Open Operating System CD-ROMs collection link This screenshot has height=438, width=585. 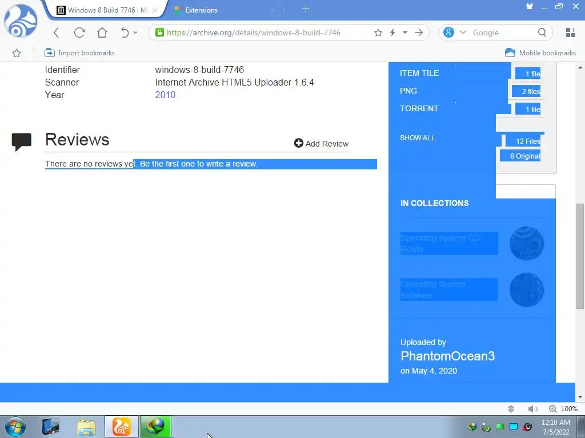pyautogui.click(x=449, y=244)
